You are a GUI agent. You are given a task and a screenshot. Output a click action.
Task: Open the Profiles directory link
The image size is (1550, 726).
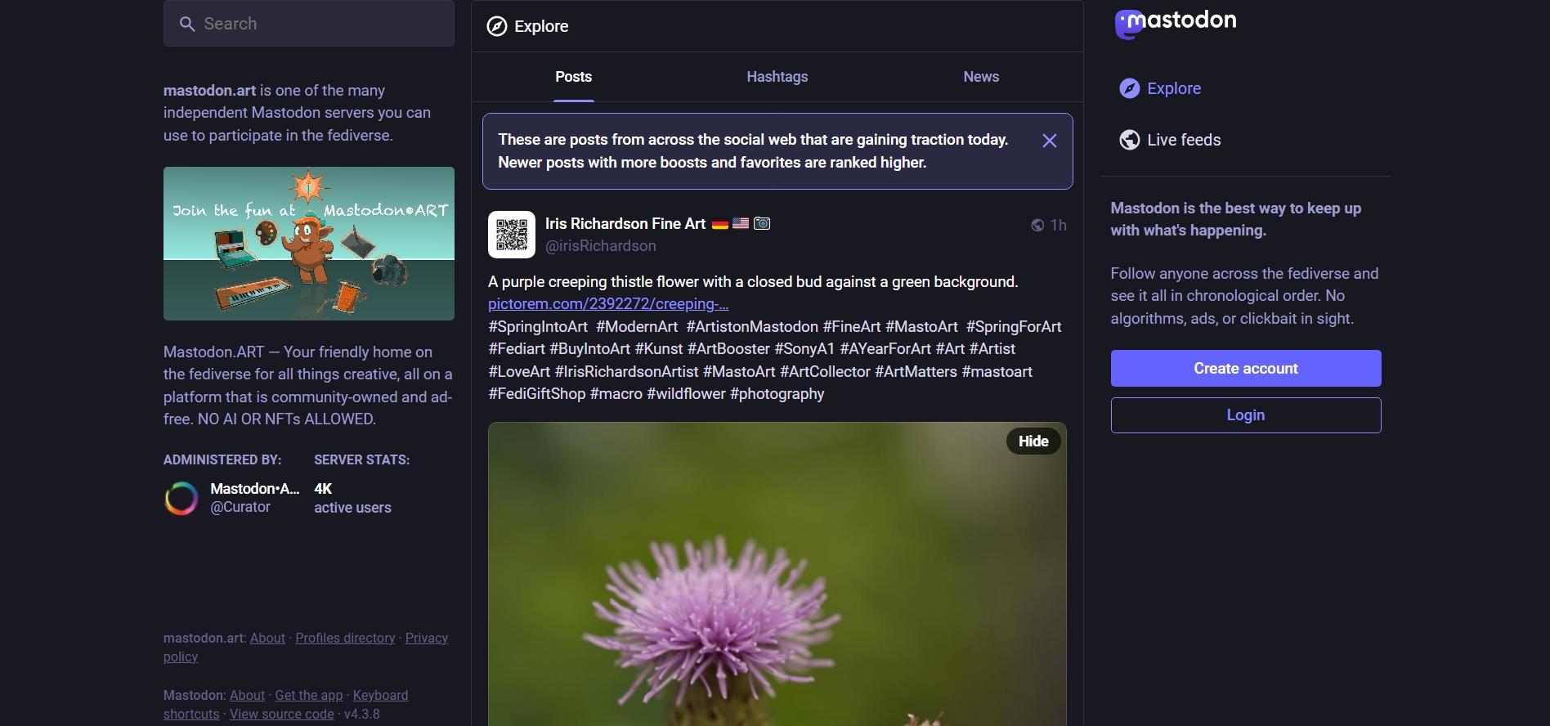coord(344,639)
